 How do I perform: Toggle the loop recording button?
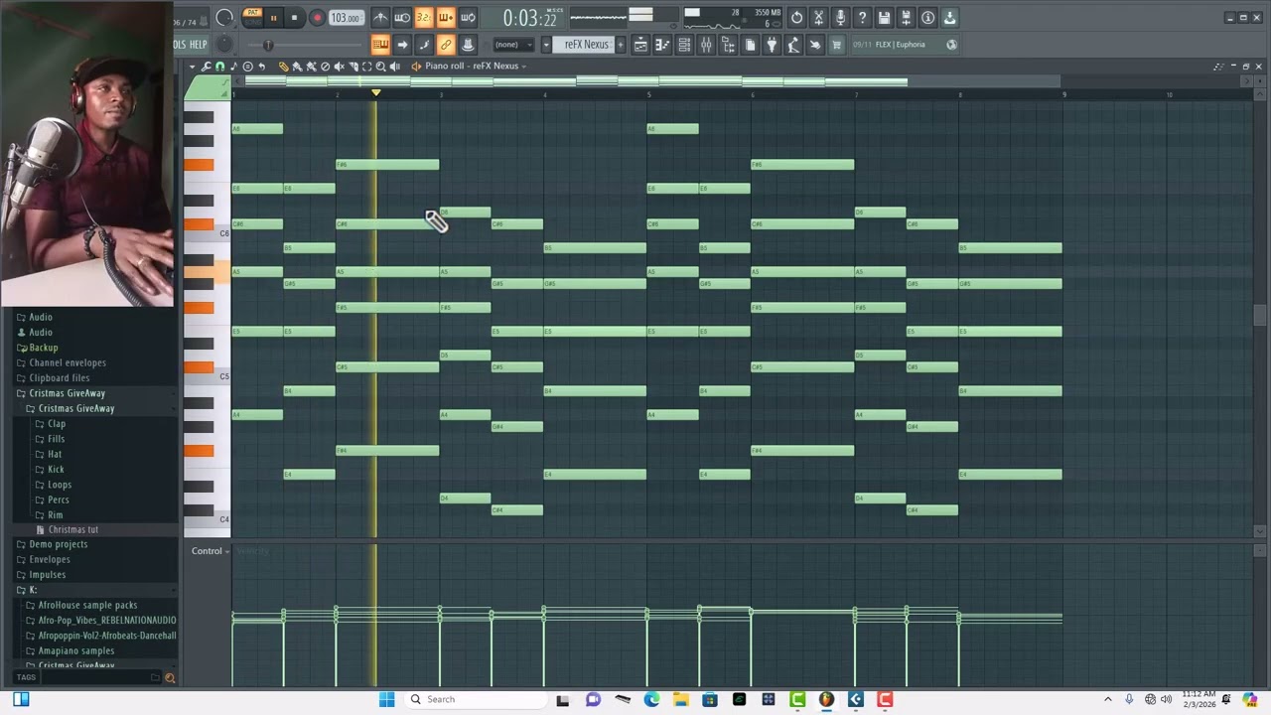coord(468,18)
